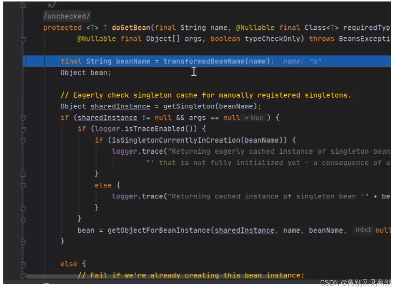Click the transformedBeanName method call

point(204,61)
